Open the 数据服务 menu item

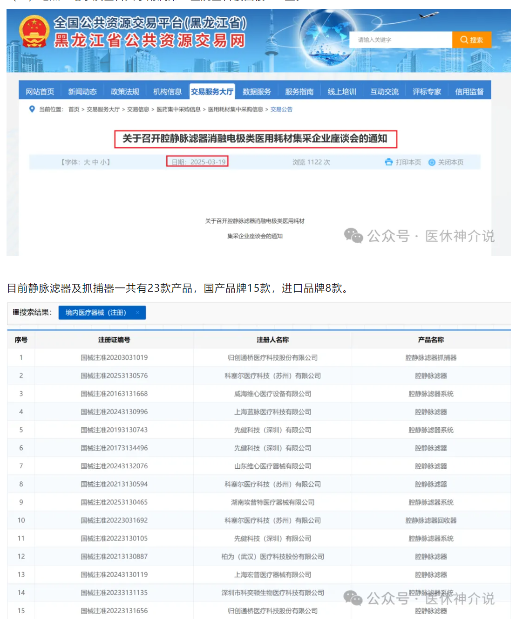click(x=257, y=91)
